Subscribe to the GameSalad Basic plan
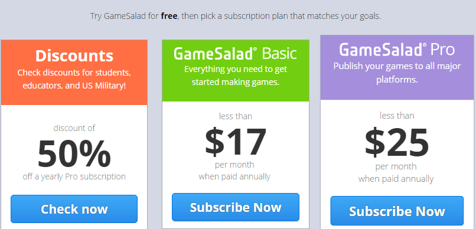 [236, 207]
